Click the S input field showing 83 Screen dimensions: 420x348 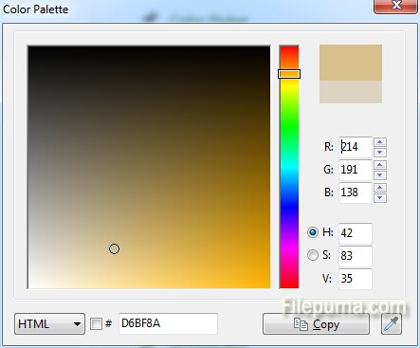(356, 256)
